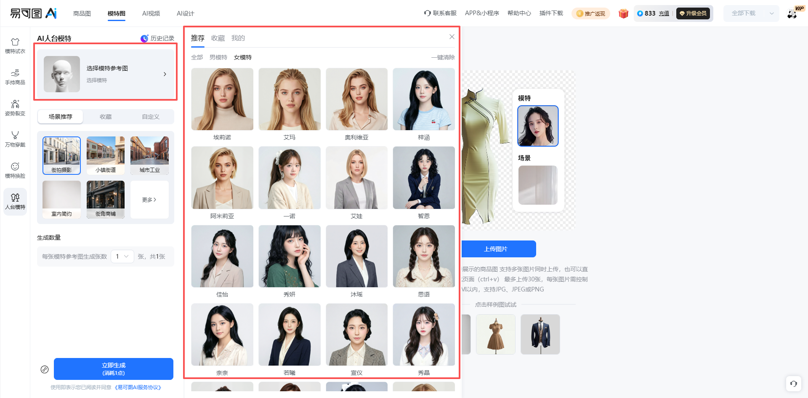This screenshot has width=808, height=398.
Task: Choose the model 奥利维亚
Action: (x=357, y=99)
